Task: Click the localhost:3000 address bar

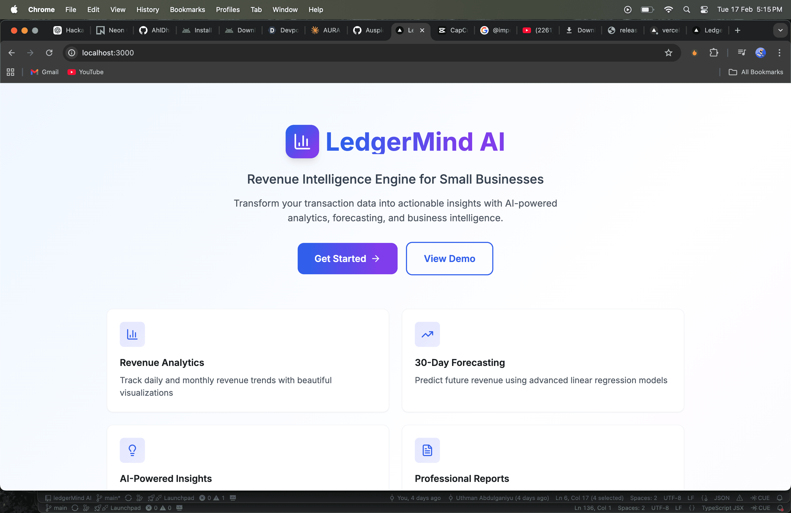Action: tap(108, 53)
